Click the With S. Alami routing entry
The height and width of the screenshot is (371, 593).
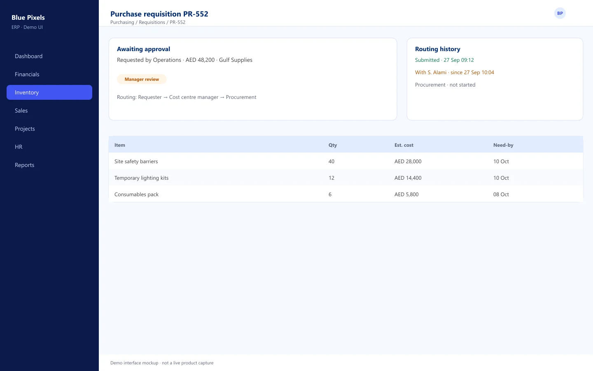coord(455,72)
